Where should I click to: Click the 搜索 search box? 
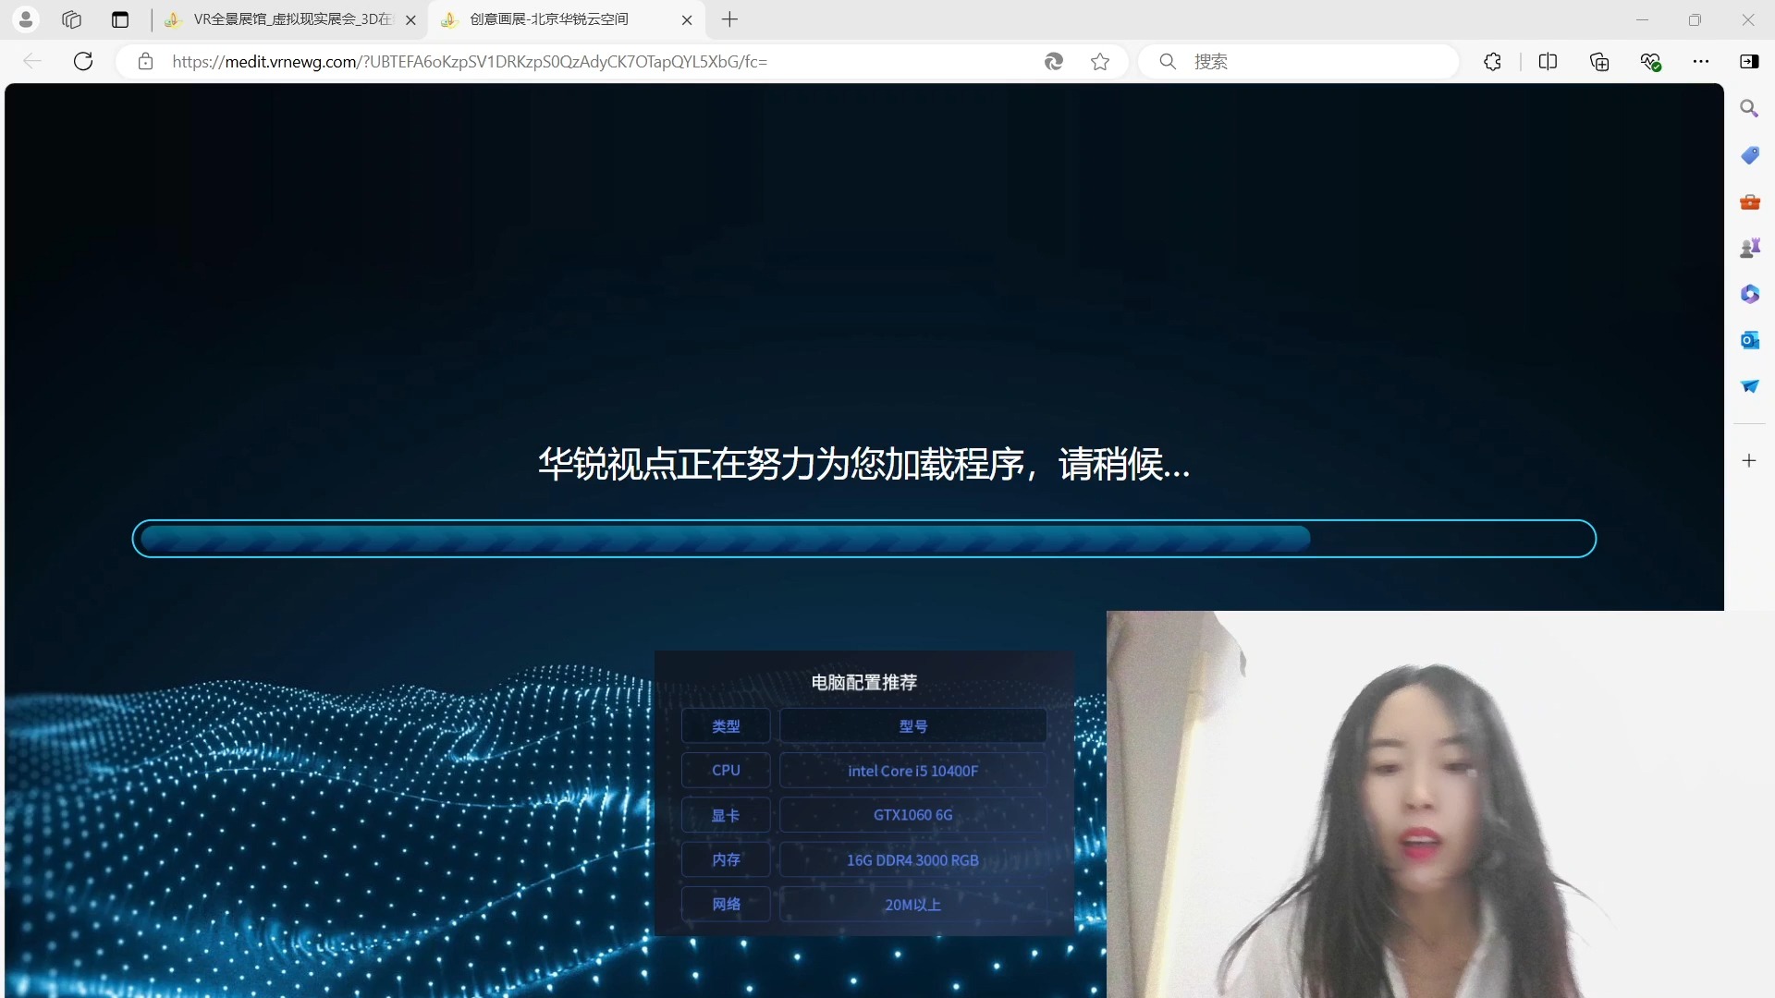pos(1299,61)
